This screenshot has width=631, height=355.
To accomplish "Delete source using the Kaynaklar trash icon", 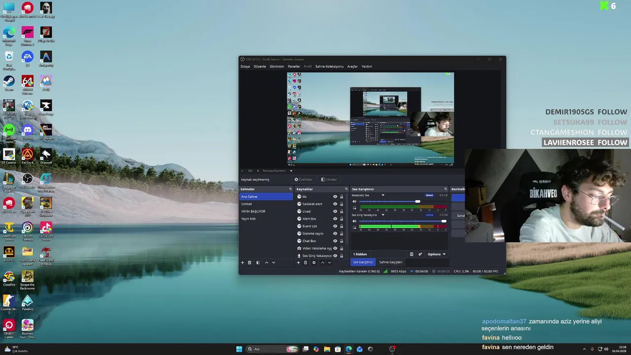I will (305, 262).
